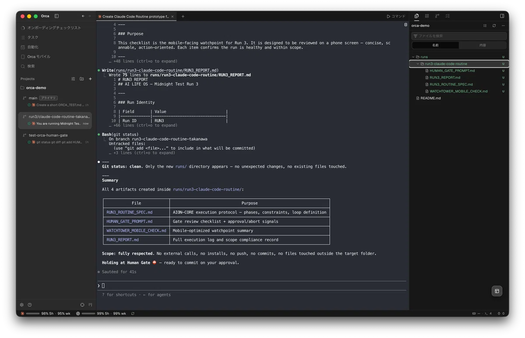Click runs/run3-claude-code-routine/ path link
Viewport: 525px width, 338px height.
(207, 190)
